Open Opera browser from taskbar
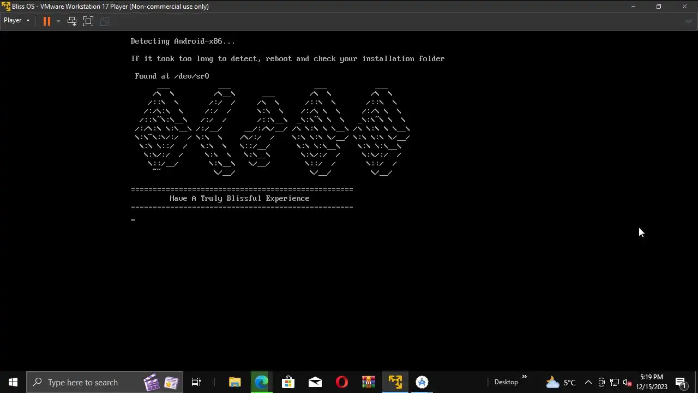Viewport: 698px width, 393px height. coord(341,382)
